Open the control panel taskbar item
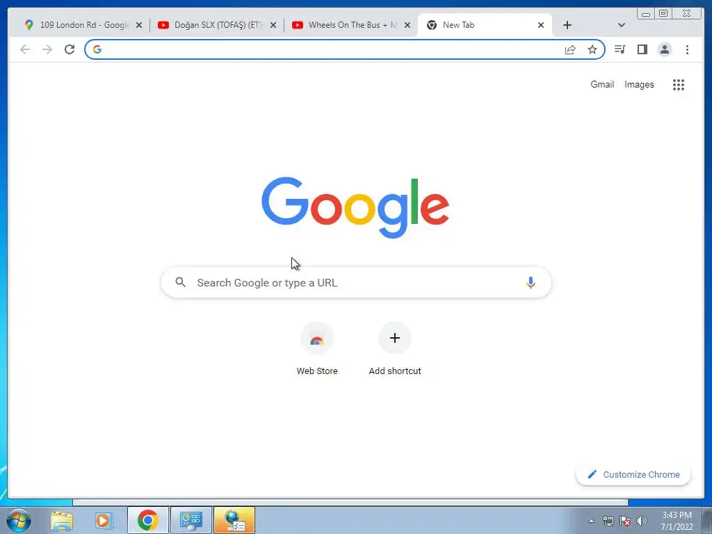This screenshot has height=534, width=712. coord(191,520)
